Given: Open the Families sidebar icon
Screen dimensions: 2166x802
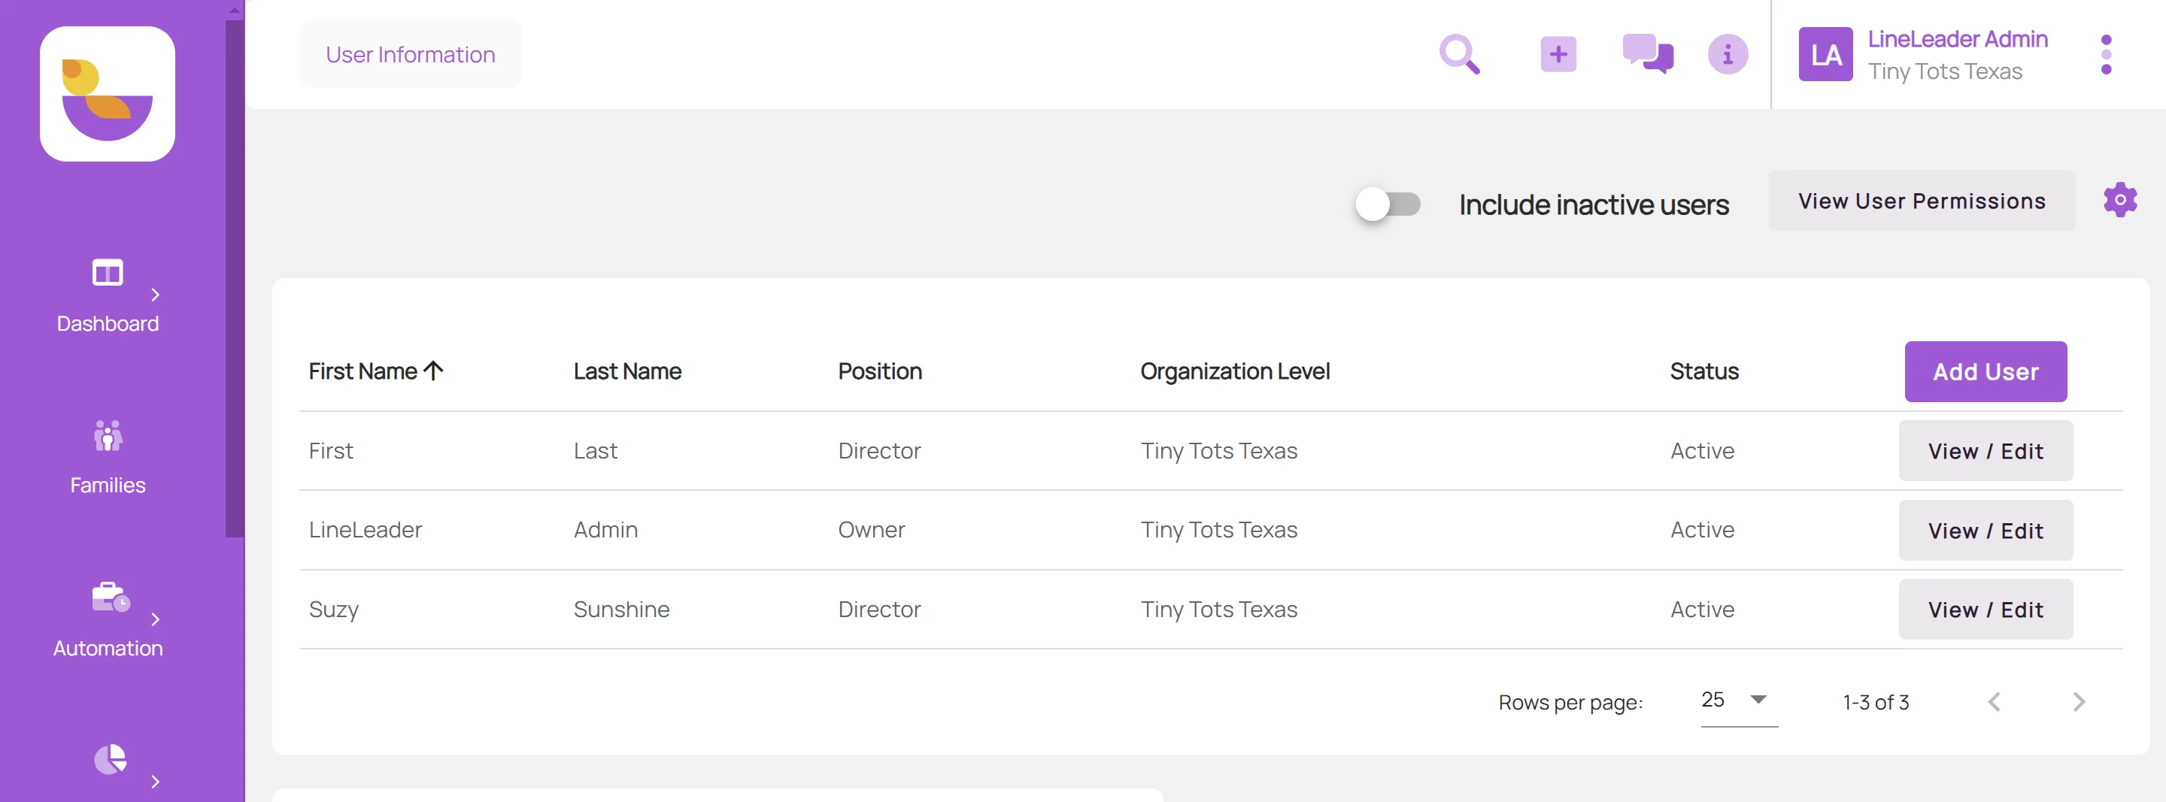Looking at the screenshot, I should [107, 435].
